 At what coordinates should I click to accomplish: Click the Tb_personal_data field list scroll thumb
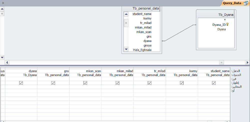[x=126, y=23]
